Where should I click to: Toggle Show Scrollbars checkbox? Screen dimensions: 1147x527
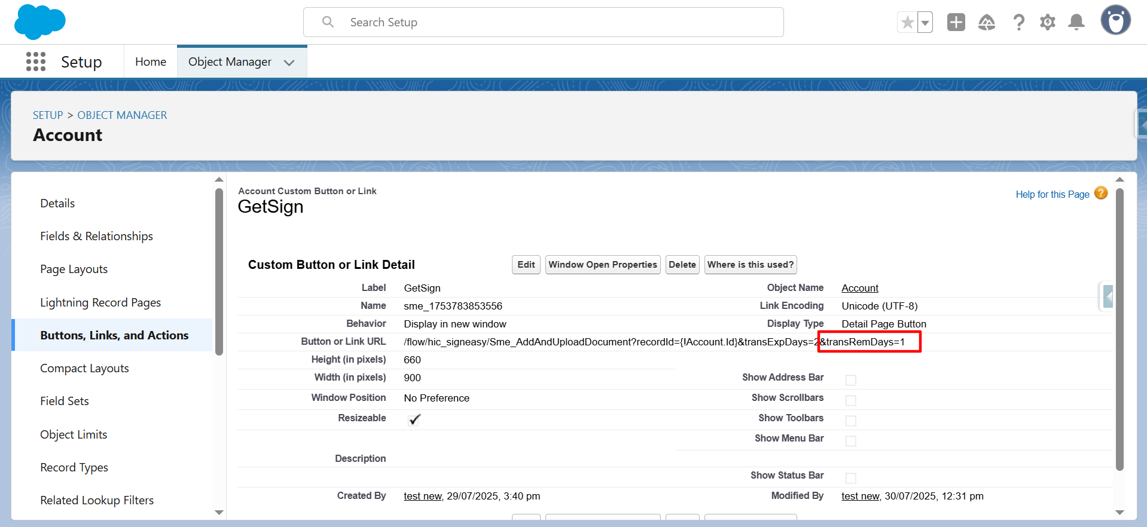tap(850, 400)
